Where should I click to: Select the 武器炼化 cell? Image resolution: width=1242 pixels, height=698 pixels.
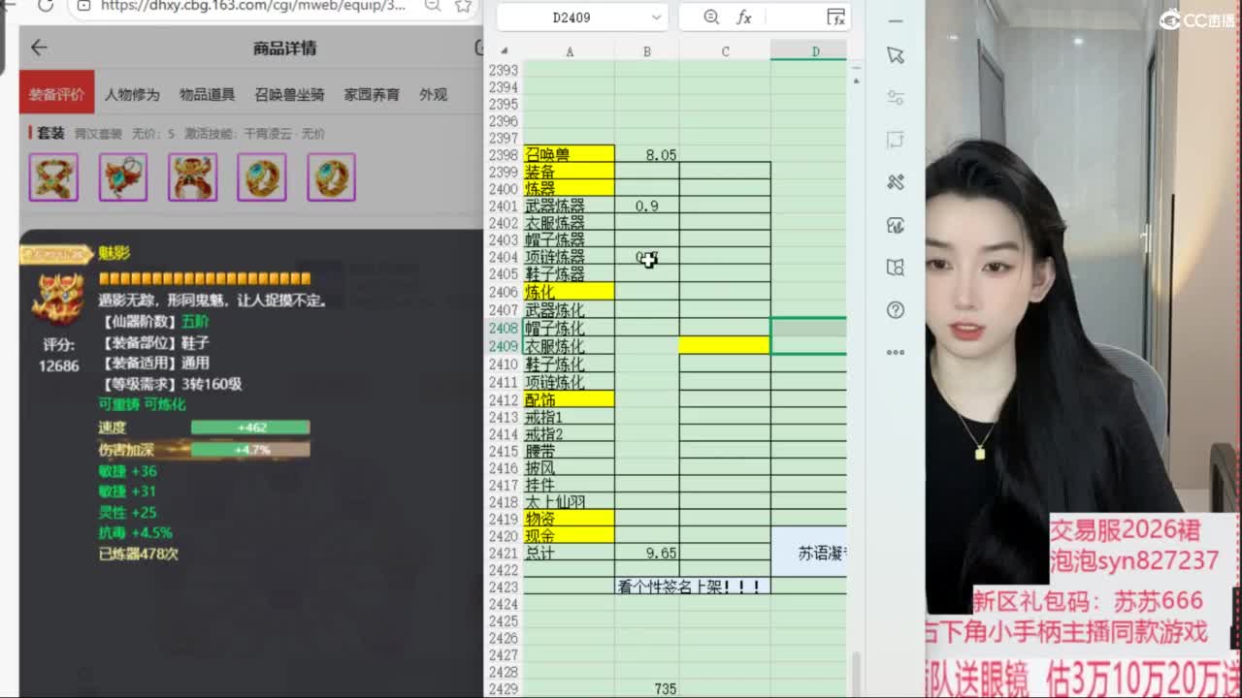pyautogui.click(x=570, y=310)
